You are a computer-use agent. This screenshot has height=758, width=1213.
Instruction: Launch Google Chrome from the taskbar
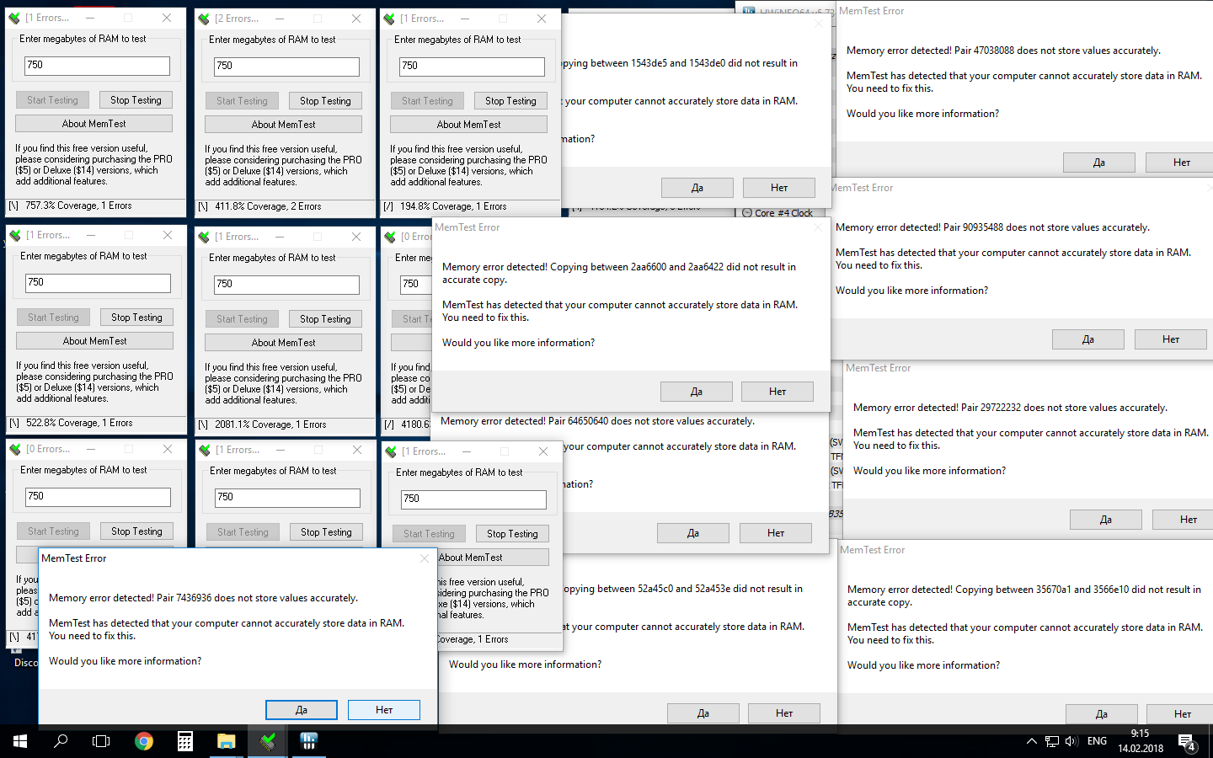pyautogui.click(x=144, y=741)
